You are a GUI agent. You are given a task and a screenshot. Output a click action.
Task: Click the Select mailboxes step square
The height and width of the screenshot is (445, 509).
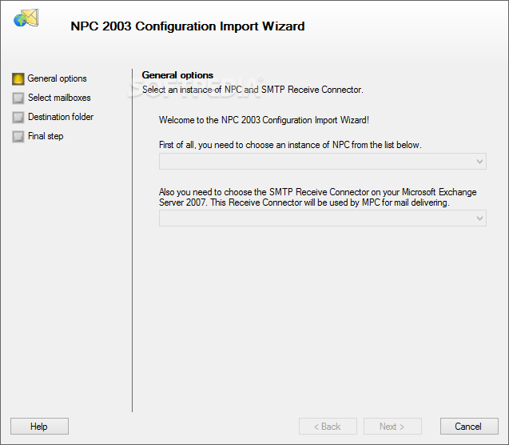point(18,98)
